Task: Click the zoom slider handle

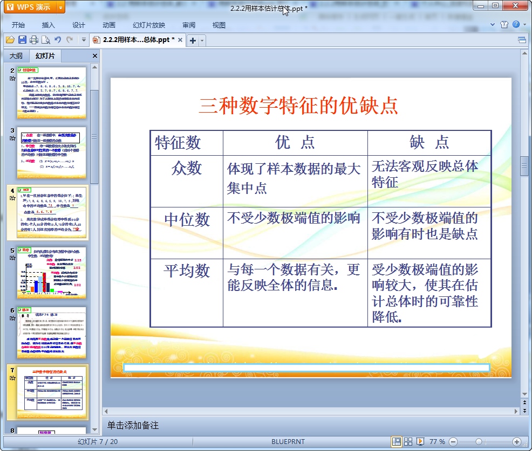Action: (479, 441)
